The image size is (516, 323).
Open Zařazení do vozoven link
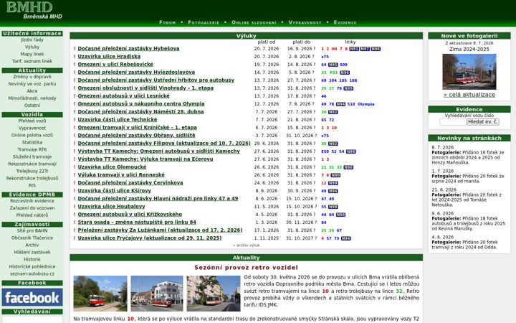(x=32, y=208)
